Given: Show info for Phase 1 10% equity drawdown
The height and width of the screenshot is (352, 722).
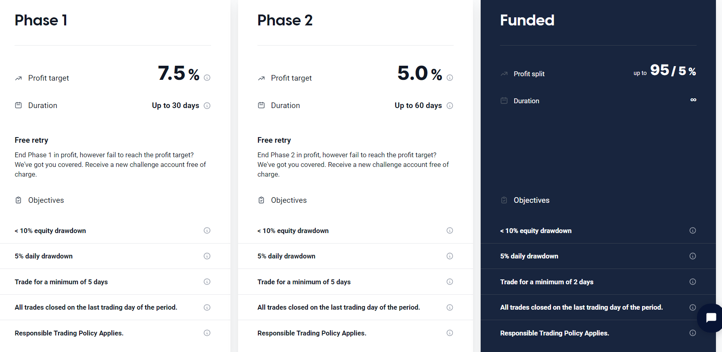Looking at the screenshot, I should tap(207, 231).
